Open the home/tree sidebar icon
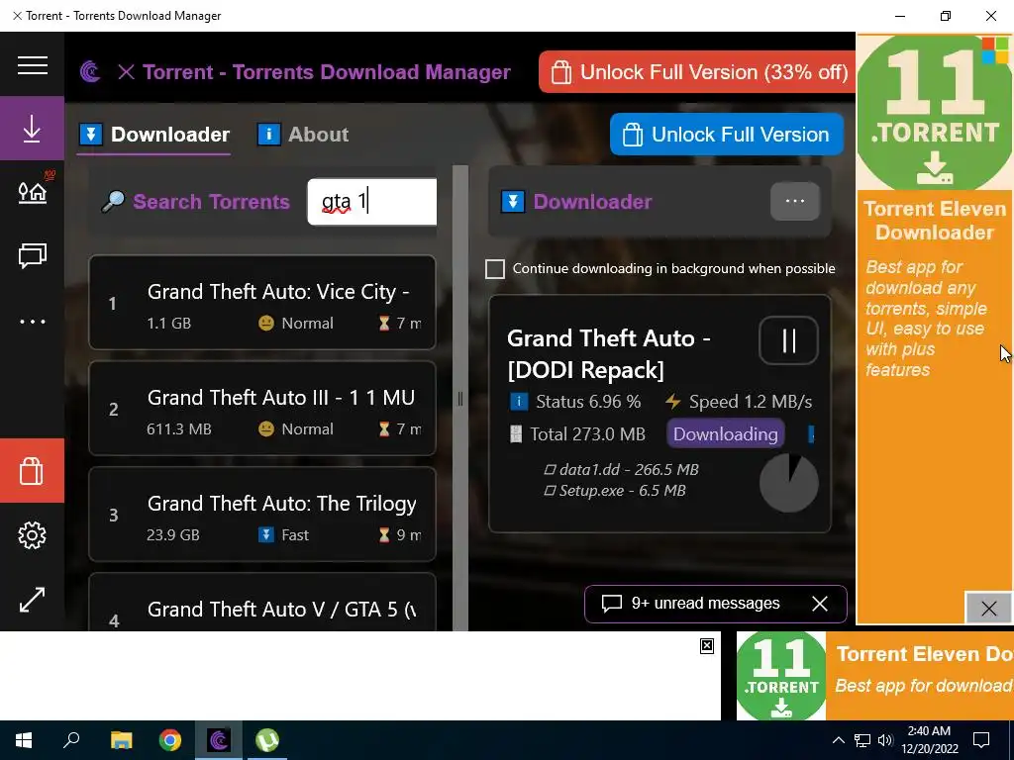The height and width of the screenshot is (760, 1014). click(32, 191)
